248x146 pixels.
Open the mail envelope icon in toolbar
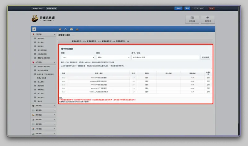pyautogui.click(x=71, y=29)
